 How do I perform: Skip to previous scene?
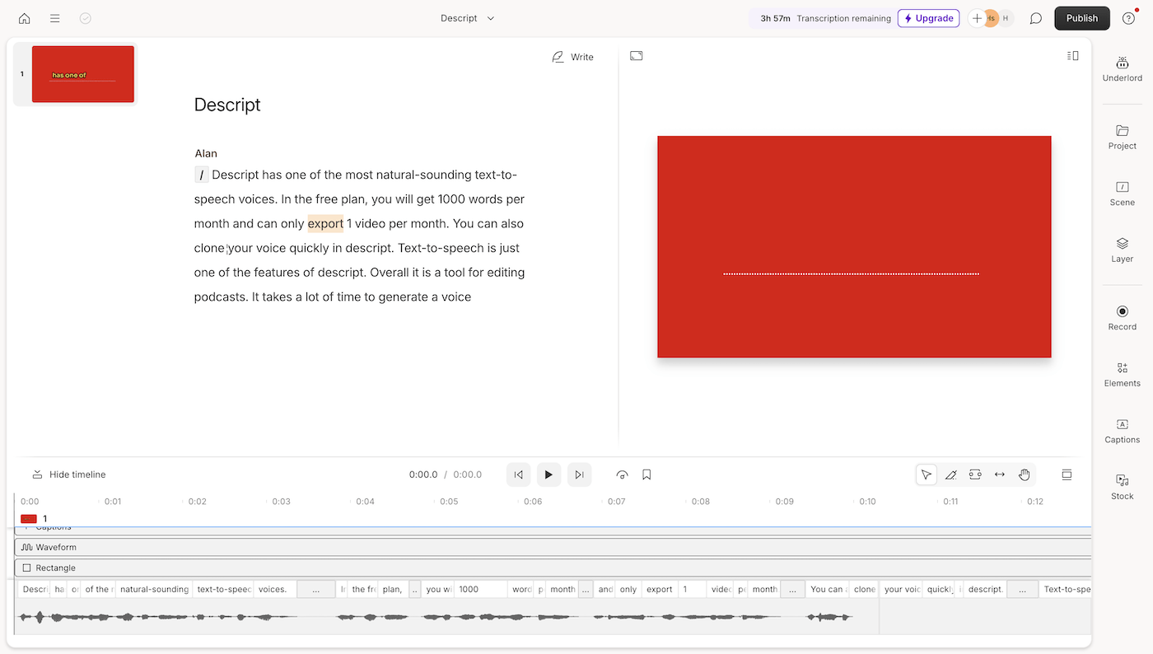click(x=518, y=474)
